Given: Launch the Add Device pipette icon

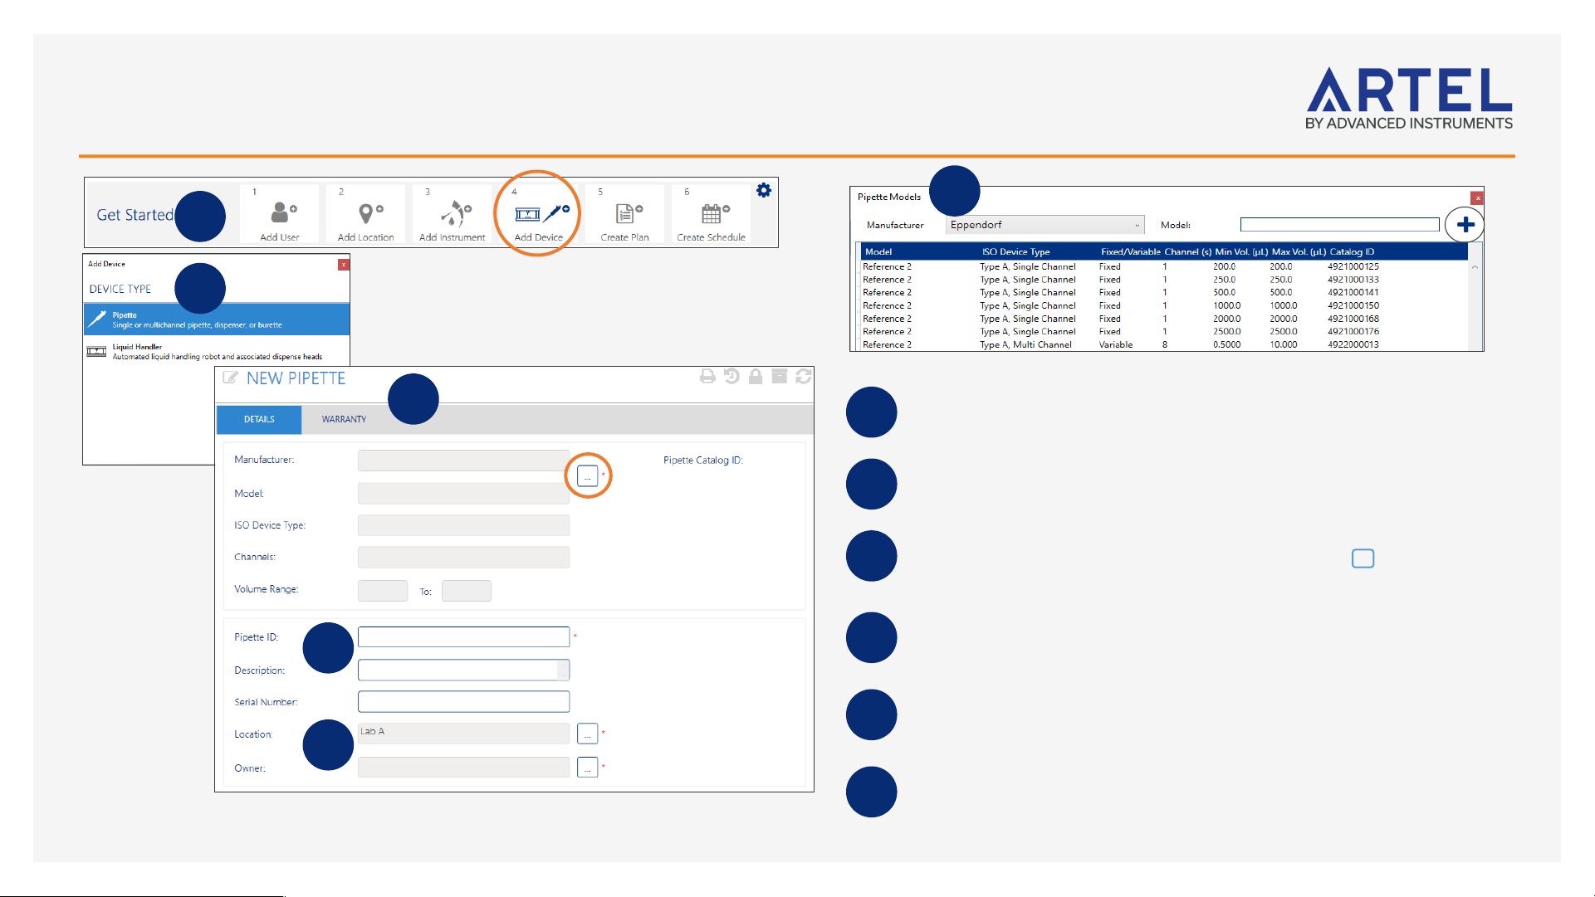Looking at the screenshot, I should 541,213.
